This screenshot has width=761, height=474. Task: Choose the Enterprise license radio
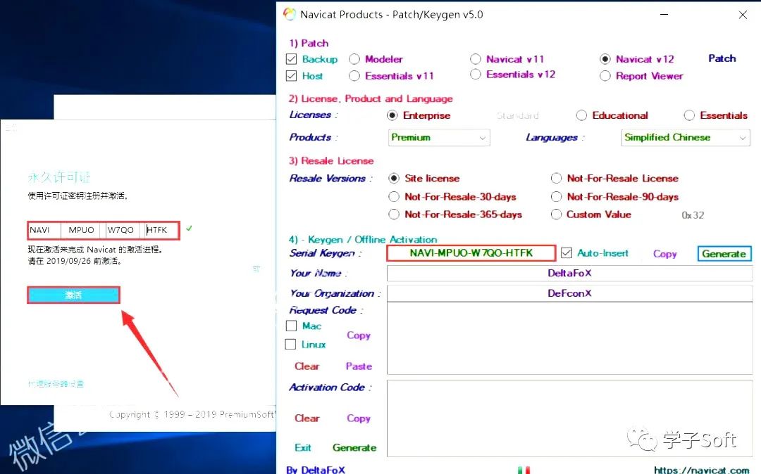tap(392, 115)
